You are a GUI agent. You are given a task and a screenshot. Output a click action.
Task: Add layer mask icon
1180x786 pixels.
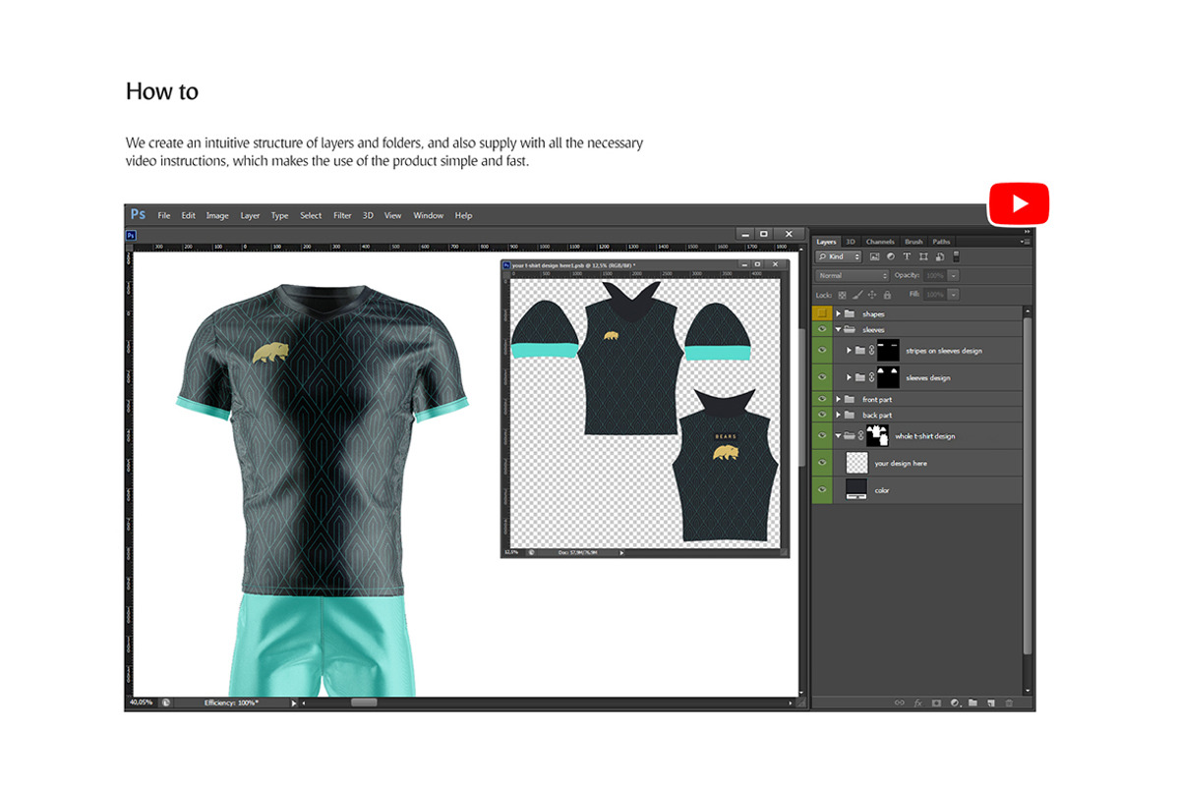point(936,702)
